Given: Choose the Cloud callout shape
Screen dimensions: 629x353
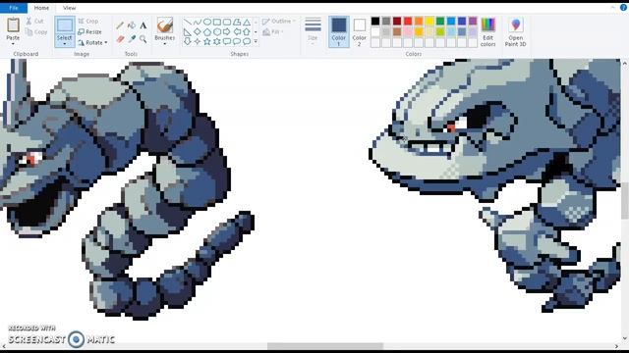Looking at the screenshot, I should coord(247,41).
